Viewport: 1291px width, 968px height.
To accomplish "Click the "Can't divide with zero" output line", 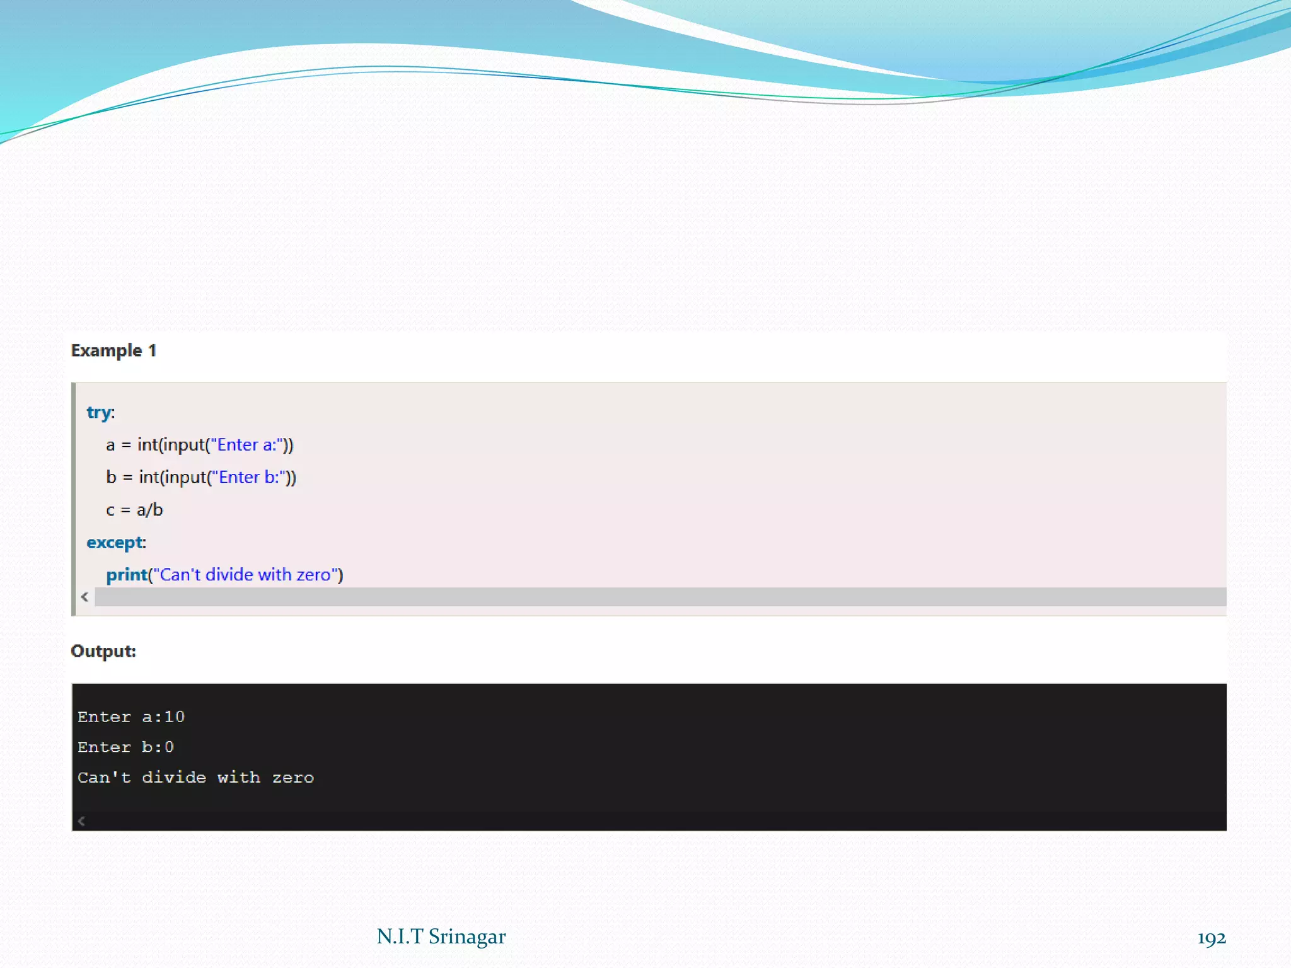I will (195, 778).
